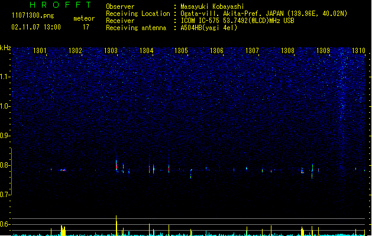Viewport: 372px width, 236px height.
Task: Click the date stamp 02.11.07 13:00
Action: [x=36, y=27]
